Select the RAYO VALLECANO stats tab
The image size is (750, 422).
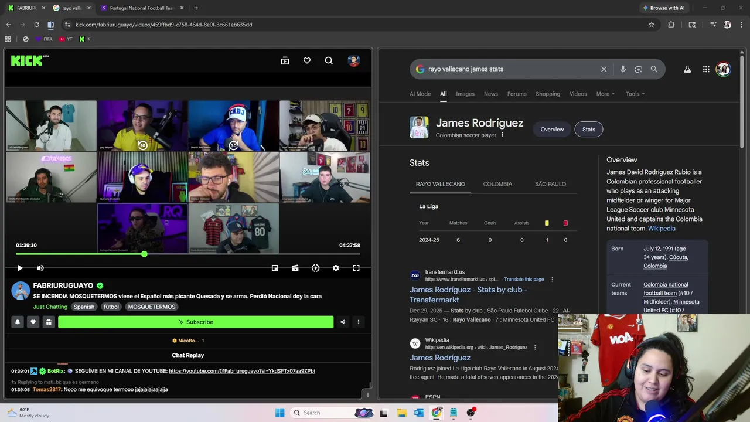[x=441, y=184]
